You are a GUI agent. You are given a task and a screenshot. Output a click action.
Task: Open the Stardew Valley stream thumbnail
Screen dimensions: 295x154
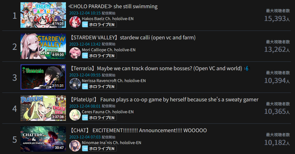coord(43,46)
